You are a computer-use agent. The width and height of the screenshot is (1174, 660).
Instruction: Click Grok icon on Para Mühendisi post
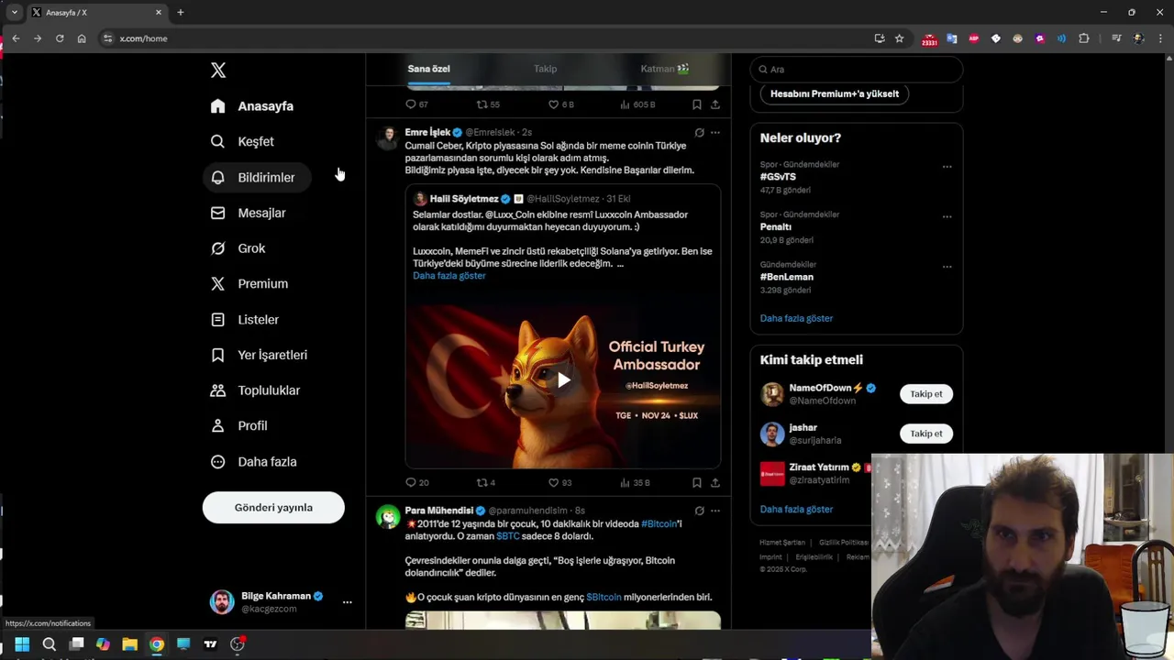(699, 511)
